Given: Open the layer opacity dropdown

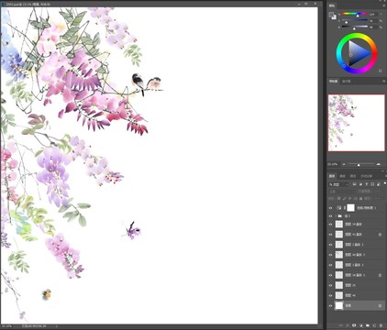Looking at the screenshot, I should [377, 192].
